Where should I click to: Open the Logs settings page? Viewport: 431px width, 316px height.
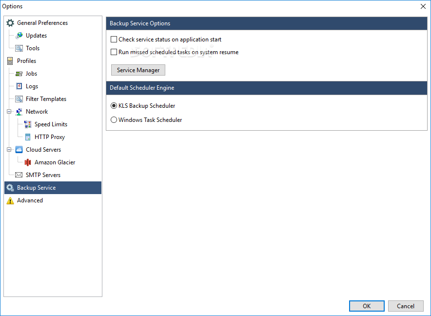click(32, 86)
